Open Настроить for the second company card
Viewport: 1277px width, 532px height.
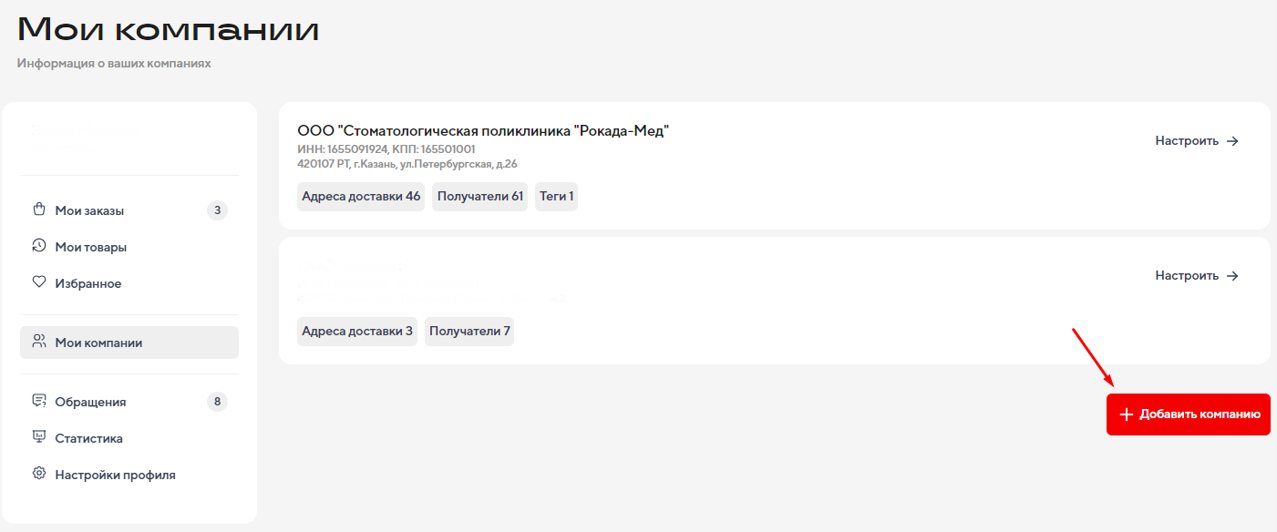[1197, 276]
